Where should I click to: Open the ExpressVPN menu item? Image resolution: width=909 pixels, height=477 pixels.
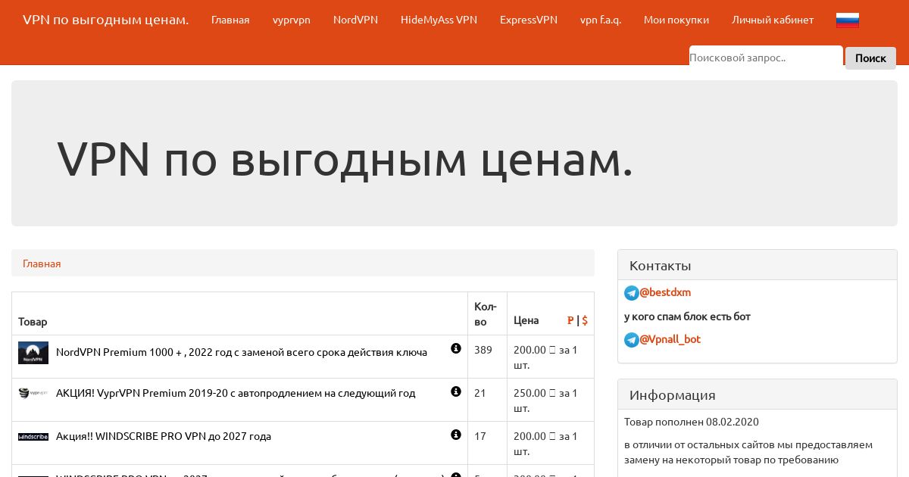tap(529, 20)
